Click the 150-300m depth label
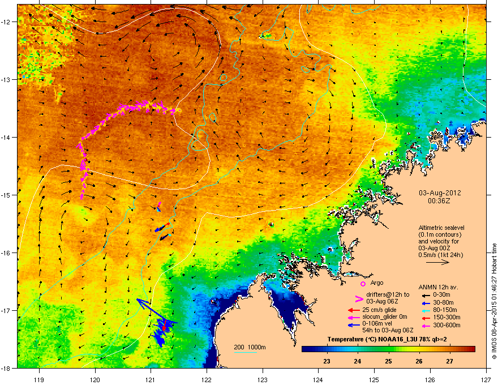The height and width of the screenshot is (385, 498). tap(447, 317)
